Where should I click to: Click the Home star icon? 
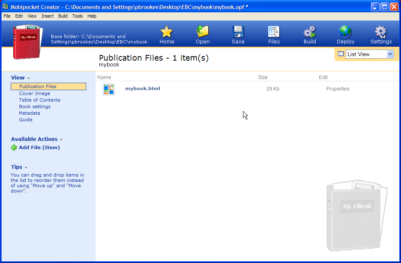(x=167, y=32)
